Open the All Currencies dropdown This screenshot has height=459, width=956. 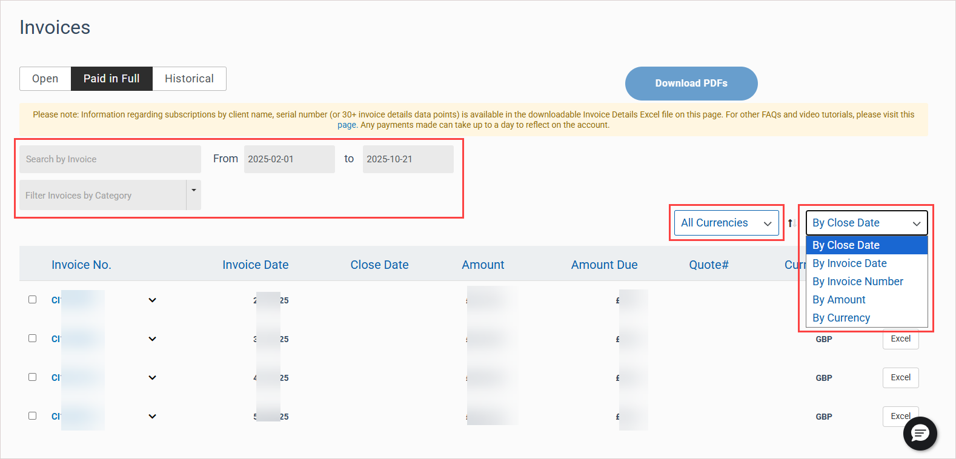coord(726,223)
